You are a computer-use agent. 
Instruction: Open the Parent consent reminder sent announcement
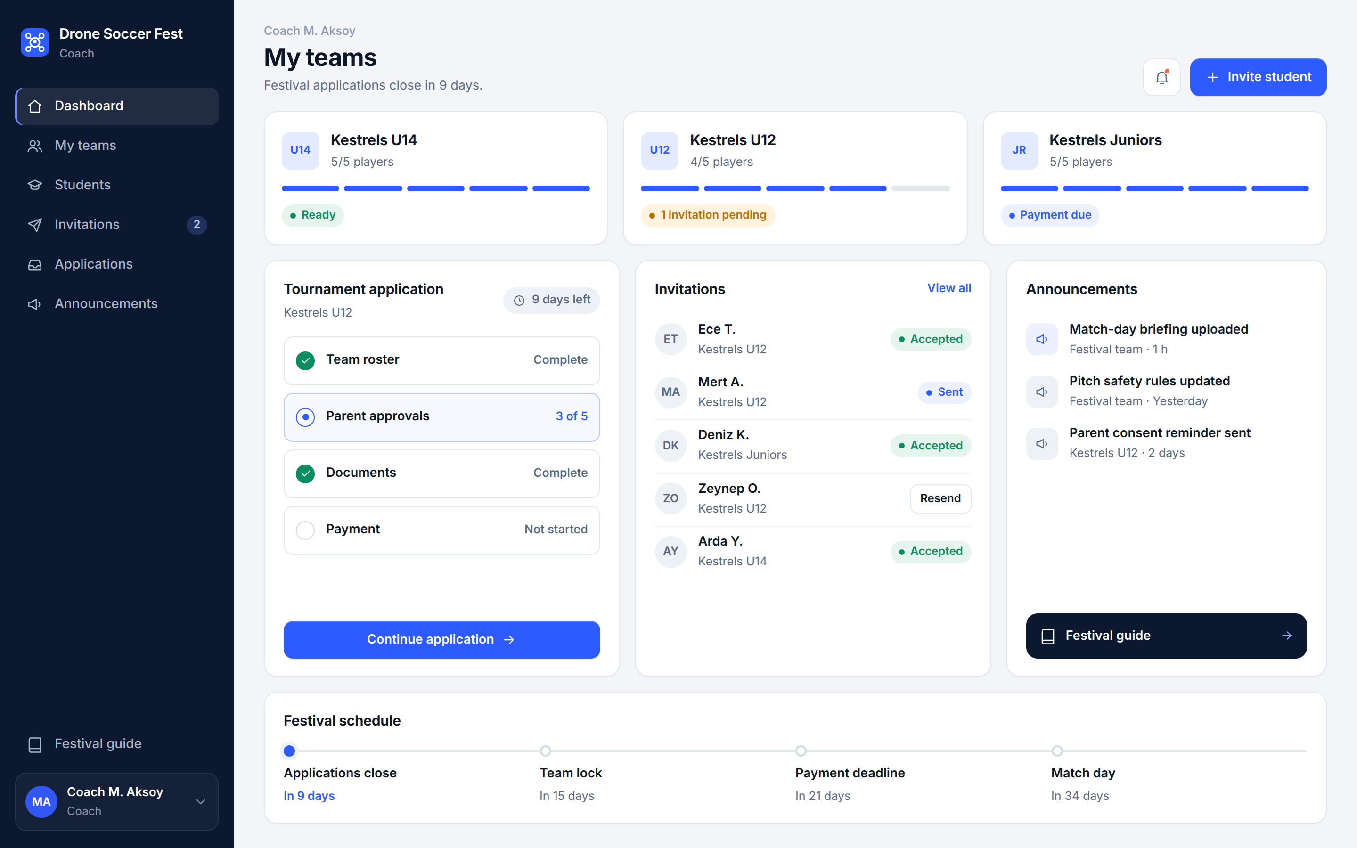tap(1166, 443)
